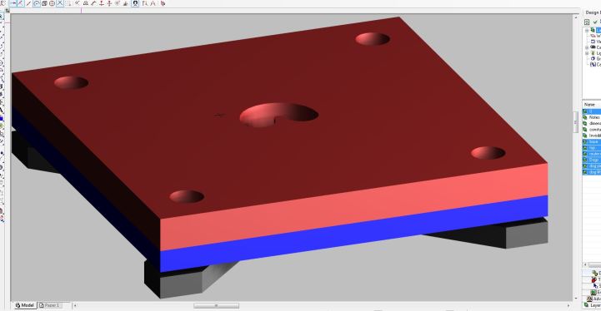This screenshot has width=601, height=311.
Task: Click the Name column header in layer list
Action: [x=592, y=105]
